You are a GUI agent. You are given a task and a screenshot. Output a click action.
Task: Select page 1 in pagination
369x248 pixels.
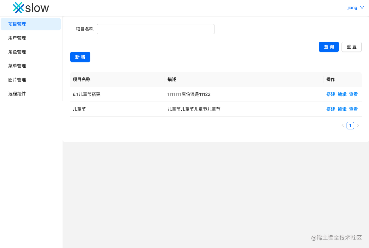(x=350, y=125)
